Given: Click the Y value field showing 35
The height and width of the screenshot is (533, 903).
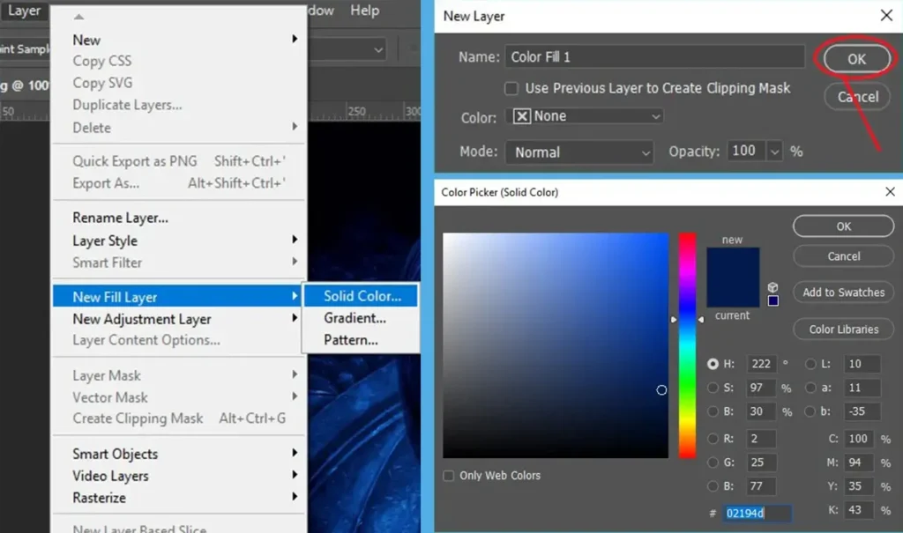Looking at the screenshot, I should [x=859, y=486].
